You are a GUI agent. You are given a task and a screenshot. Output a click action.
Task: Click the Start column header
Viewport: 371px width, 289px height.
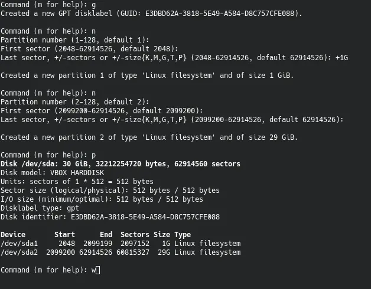(x=64, y=235)
